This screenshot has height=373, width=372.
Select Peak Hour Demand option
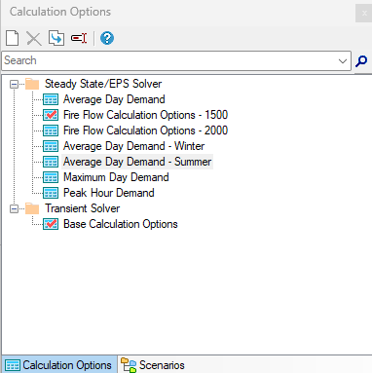[109, 193]
